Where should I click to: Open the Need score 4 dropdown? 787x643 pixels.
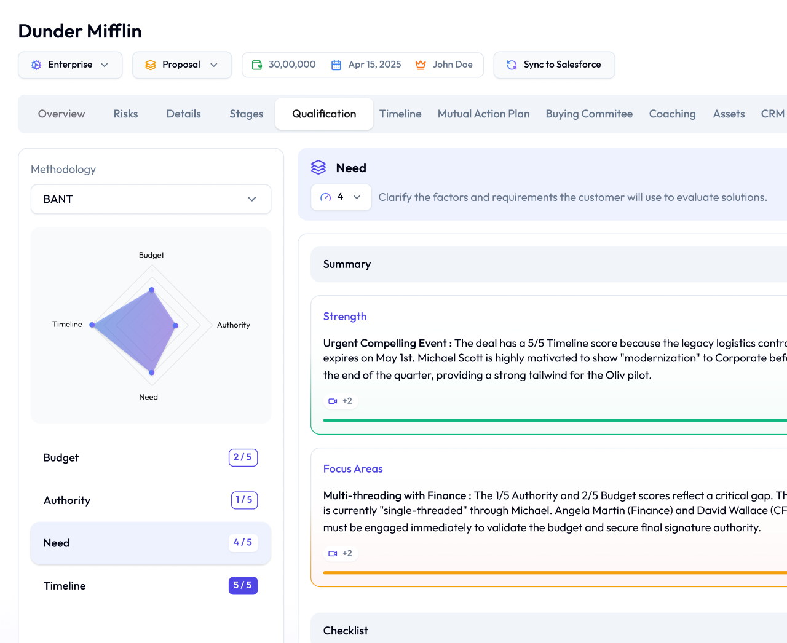(341, 197)
